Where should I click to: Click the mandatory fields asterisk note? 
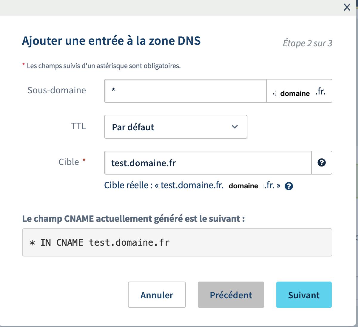pyautogui.click(x=101, y=66)
